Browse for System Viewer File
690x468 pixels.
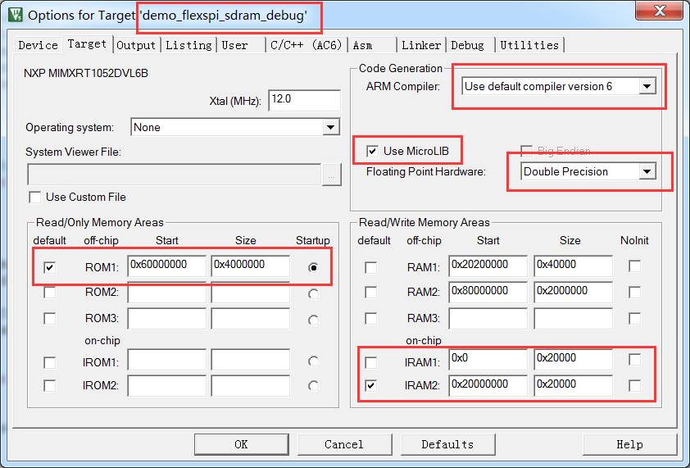point(331,175)
